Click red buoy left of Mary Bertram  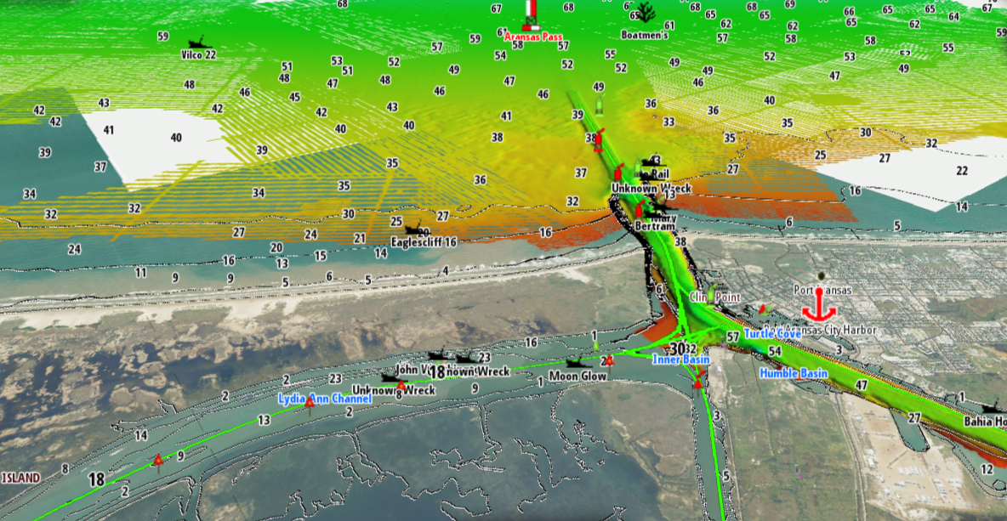(x=640, y=209)
